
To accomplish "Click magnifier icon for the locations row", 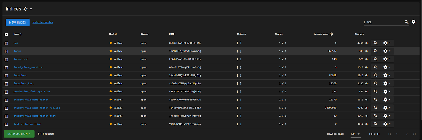I will coord(375,75).
